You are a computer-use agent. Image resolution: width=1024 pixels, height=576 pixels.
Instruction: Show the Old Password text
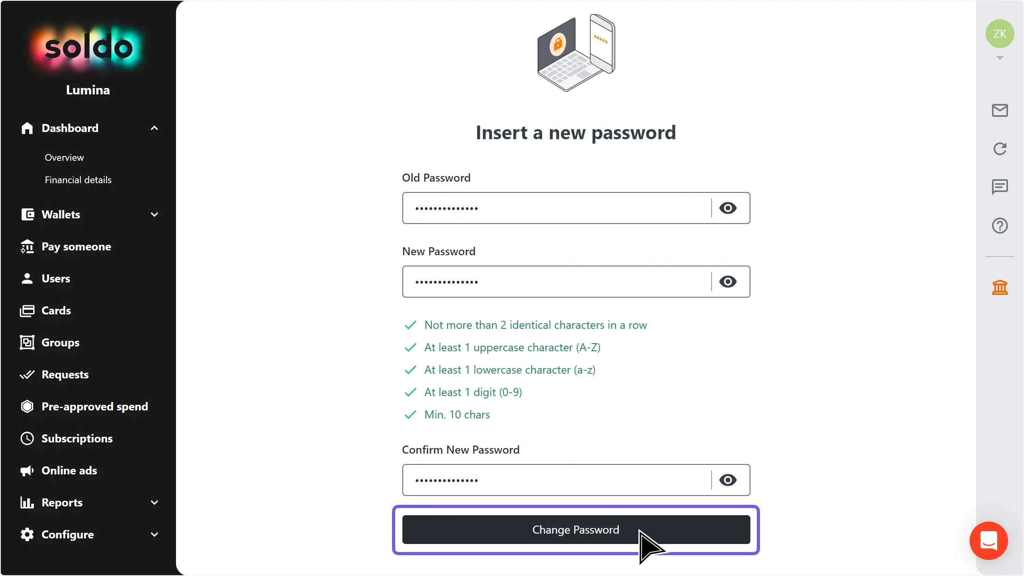tap(728, 208)
